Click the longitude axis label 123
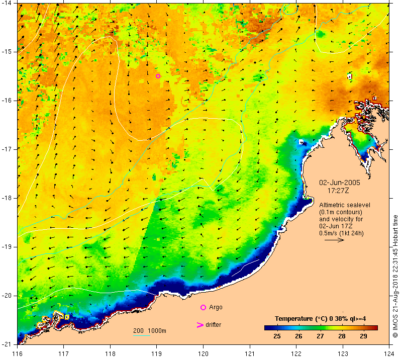 click(343, 353)
